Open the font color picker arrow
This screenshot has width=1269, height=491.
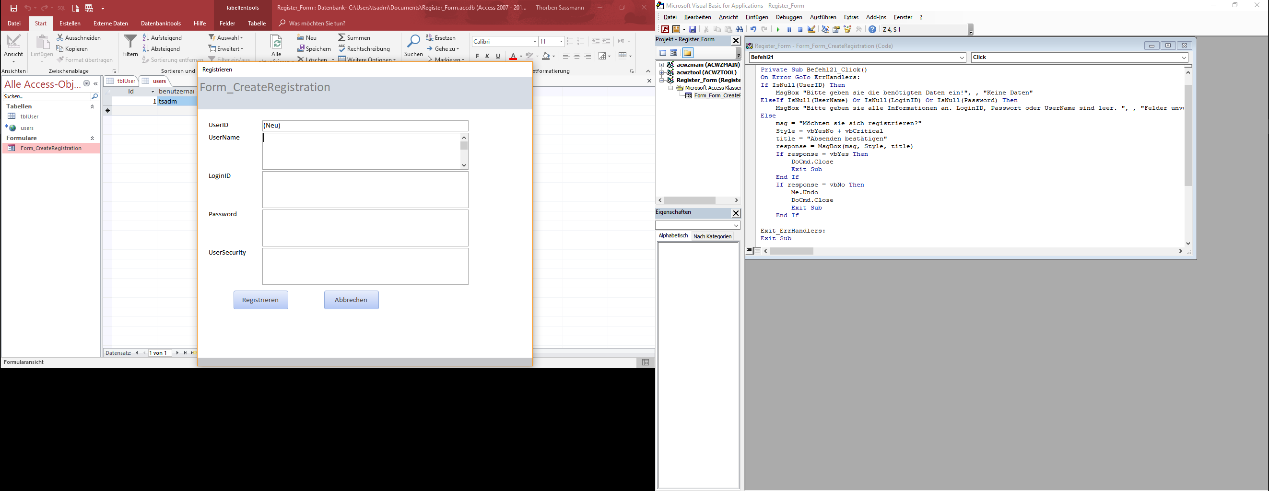click(521, 57)
